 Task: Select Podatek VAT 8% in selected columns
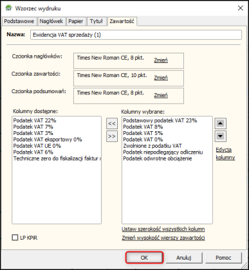point(167,127)
